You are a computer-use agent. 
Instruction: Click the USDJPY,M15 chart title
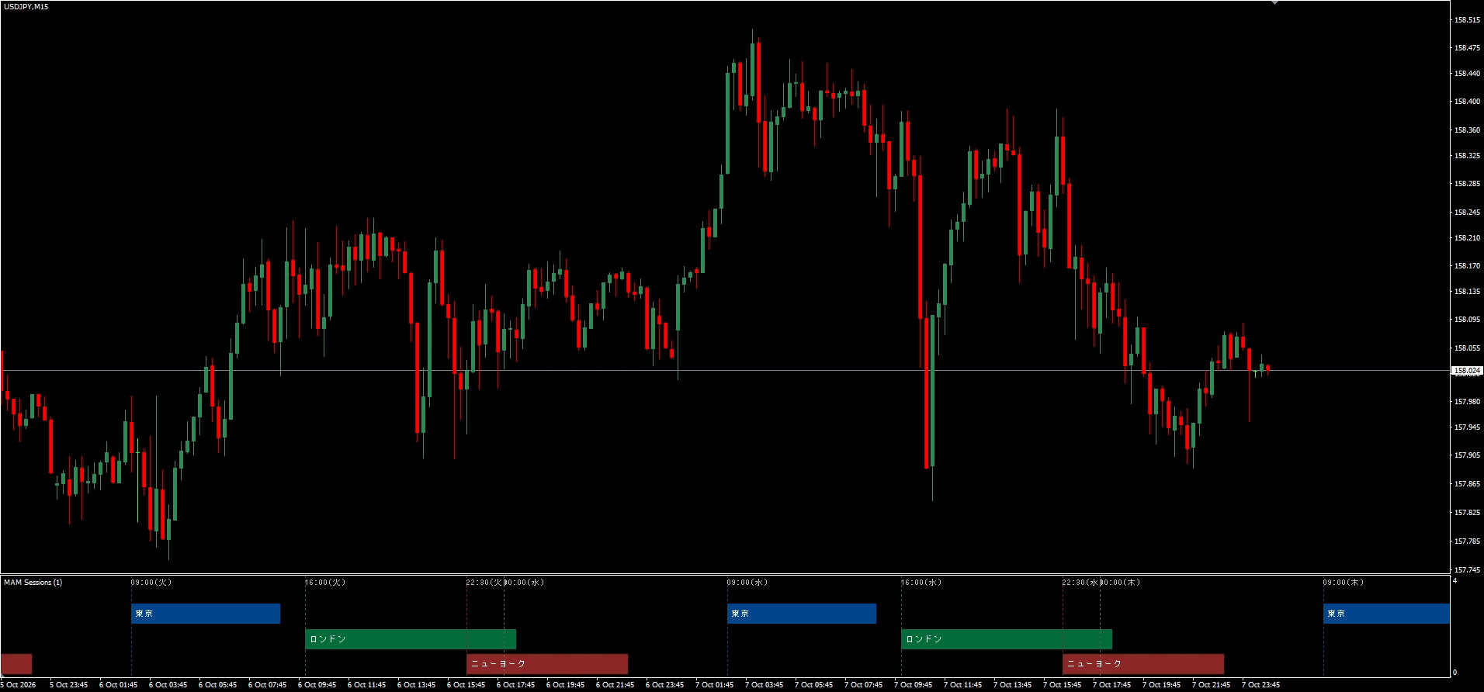[x=26, y=7]
